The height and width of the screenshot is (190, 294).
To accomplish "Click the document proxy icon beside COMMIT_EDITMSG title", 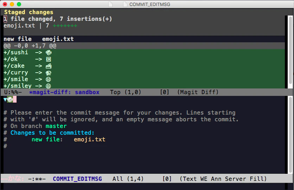I will [x=125, y=4].
